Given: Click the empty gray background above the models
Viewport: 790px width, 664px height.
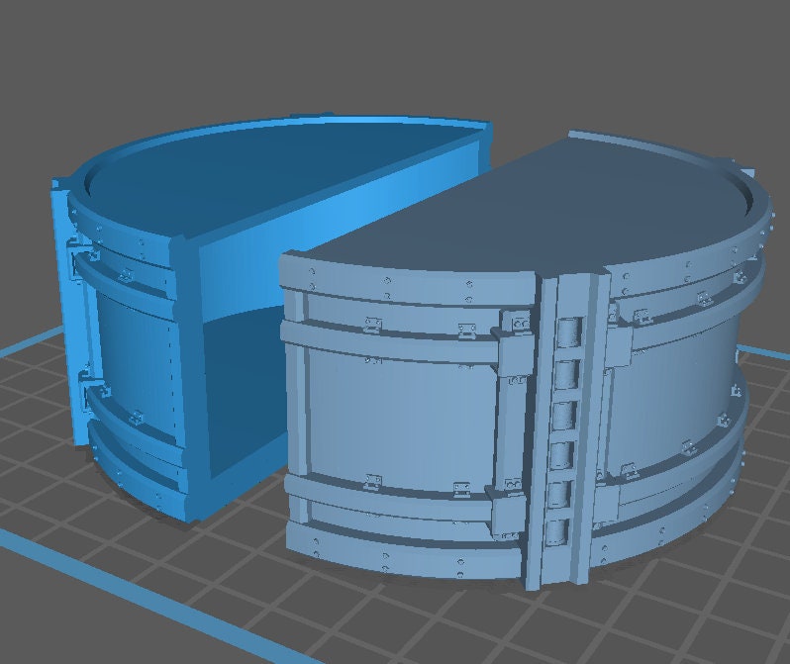Looking at the screenshot, I should click(396, 49).
